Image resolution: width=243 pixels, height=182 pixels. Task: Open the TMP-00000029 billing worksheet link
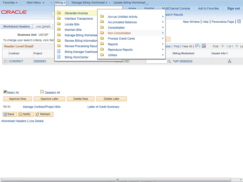[x=183, y=61]
